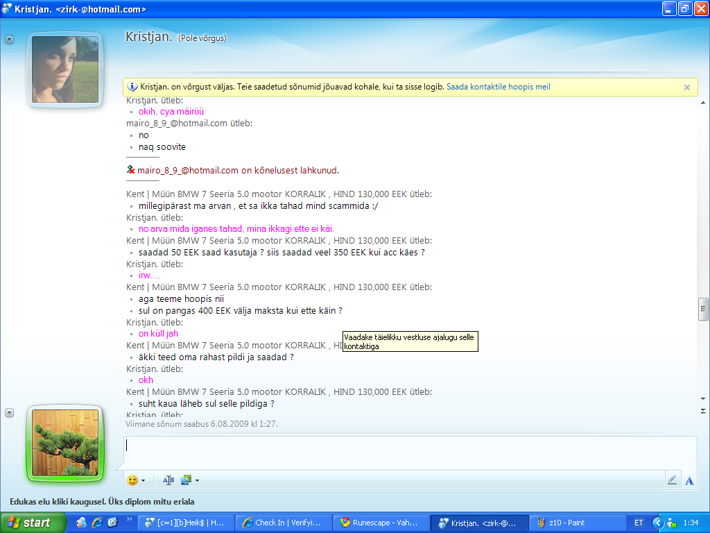This screenshot has width=710, height=533.
Task: Click the info icon in yellow notification bar
Action: coord(132,87)
